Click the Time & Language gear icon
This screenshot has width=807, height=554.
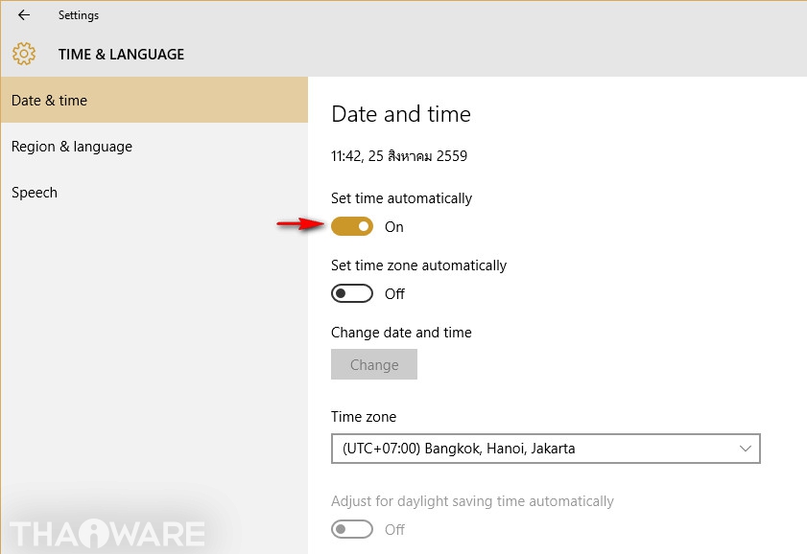24,55
